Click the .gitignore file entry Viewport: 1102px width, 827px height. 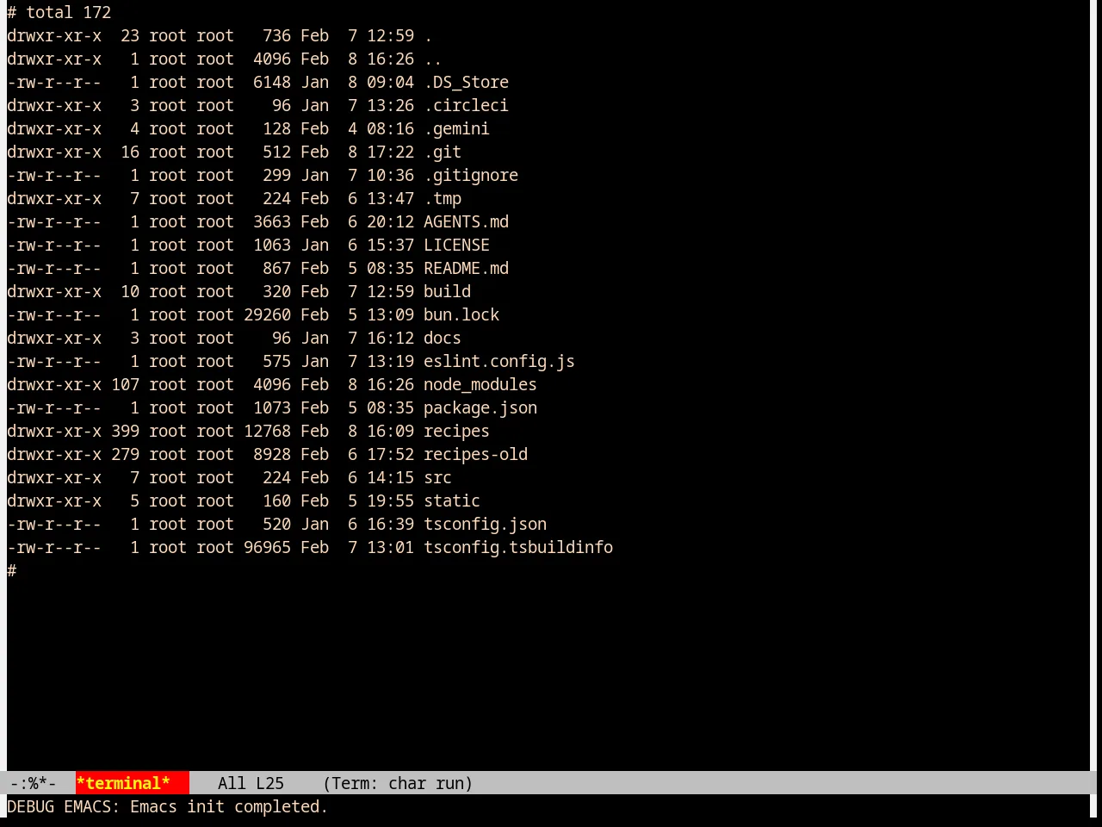coord(471,175)
